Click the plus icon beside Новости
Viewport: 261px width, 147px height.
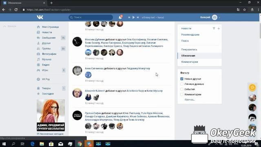point(219,29)
